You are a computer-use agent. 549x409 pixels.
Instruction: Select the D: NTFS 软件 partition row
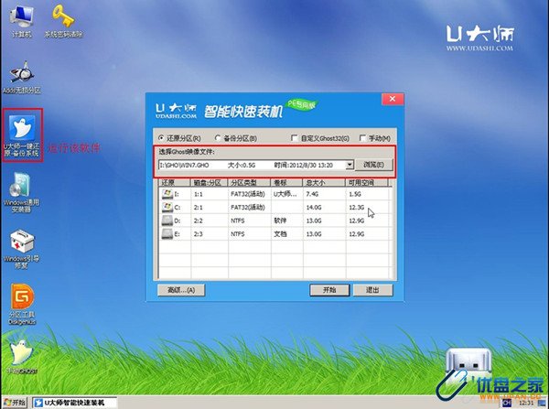[274, 221]
